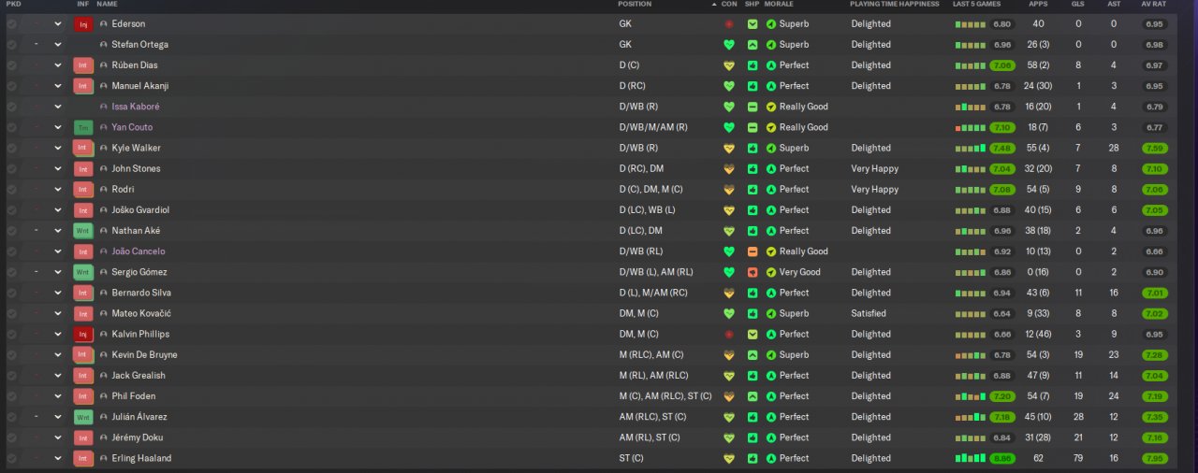The image size is (1198, 473).
Task: Toggle picked circle for Manuel Akanji
Action: click(x=11, y=86)
